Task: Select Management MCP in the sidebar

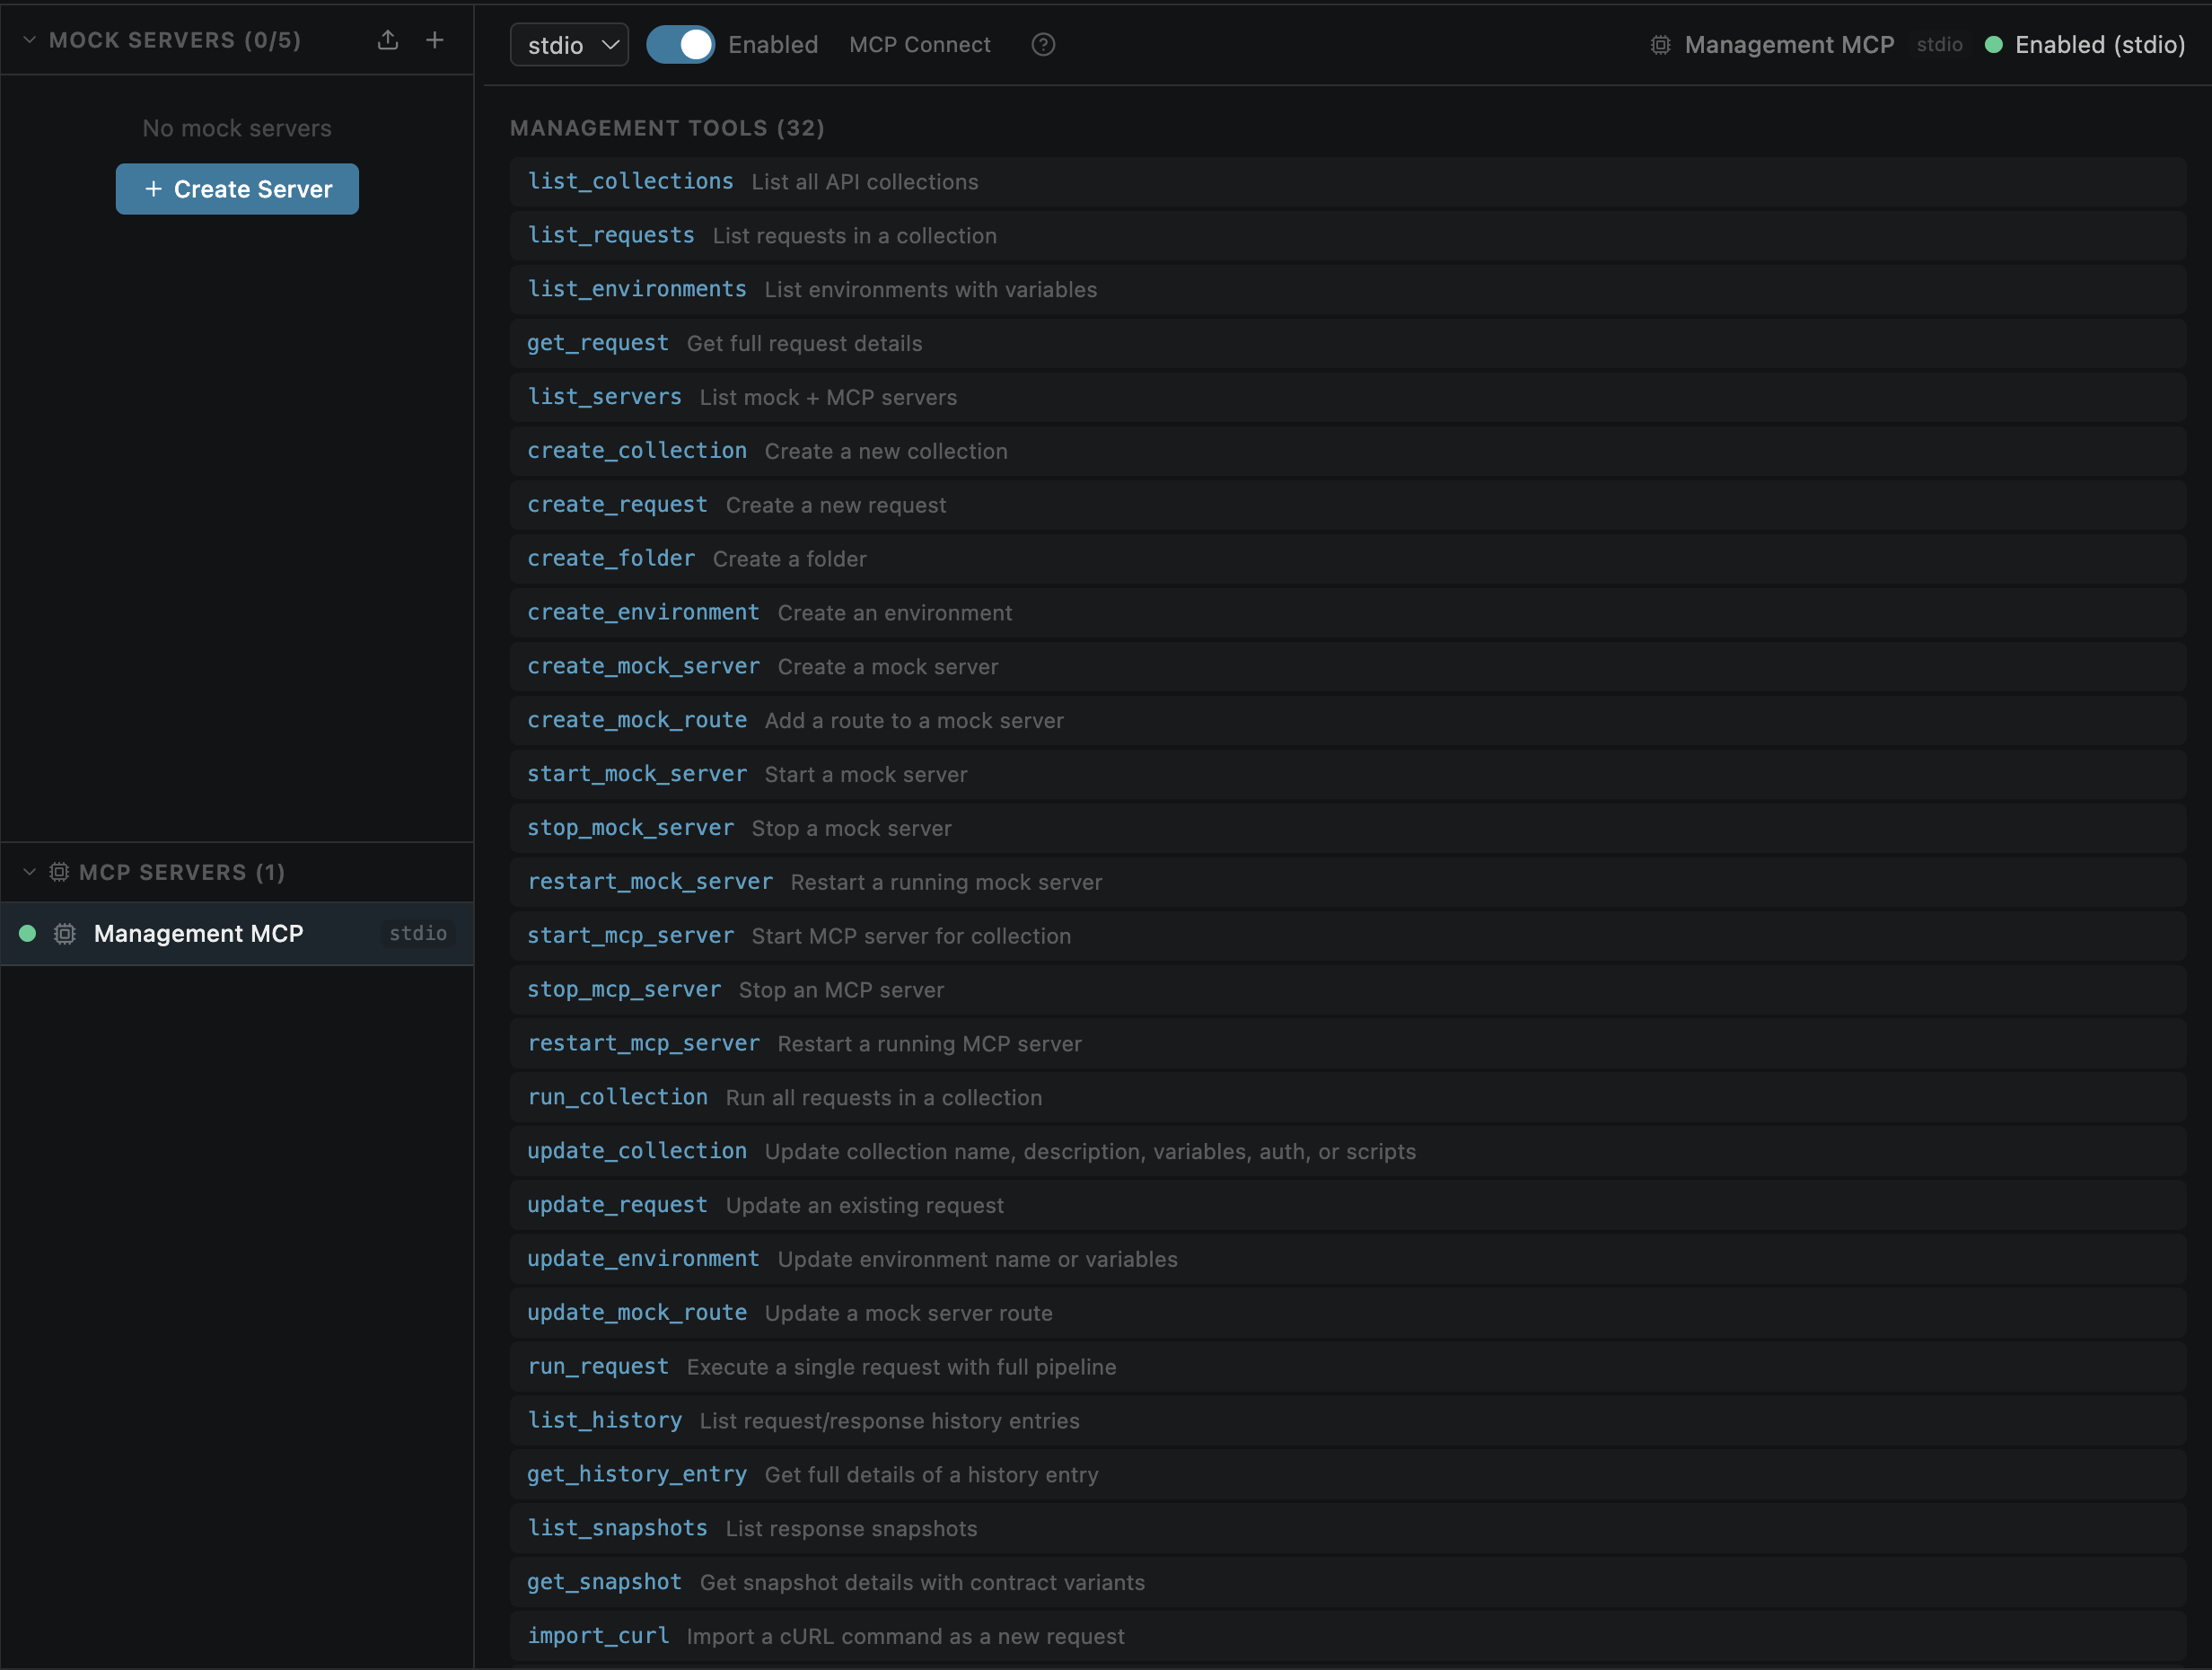Action: [x=237, y=934]
